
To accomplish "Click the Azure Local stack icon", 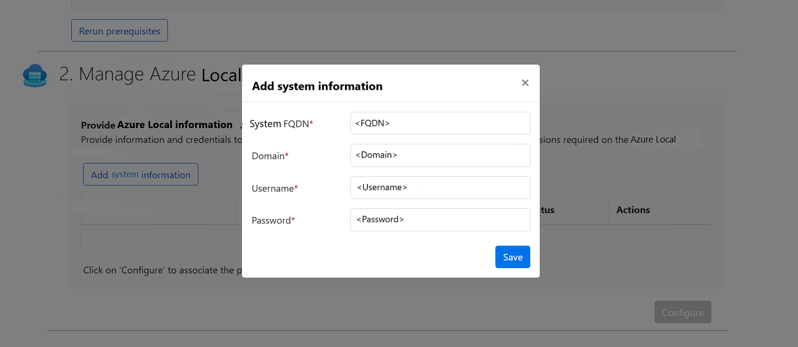I will click(34, 75).
